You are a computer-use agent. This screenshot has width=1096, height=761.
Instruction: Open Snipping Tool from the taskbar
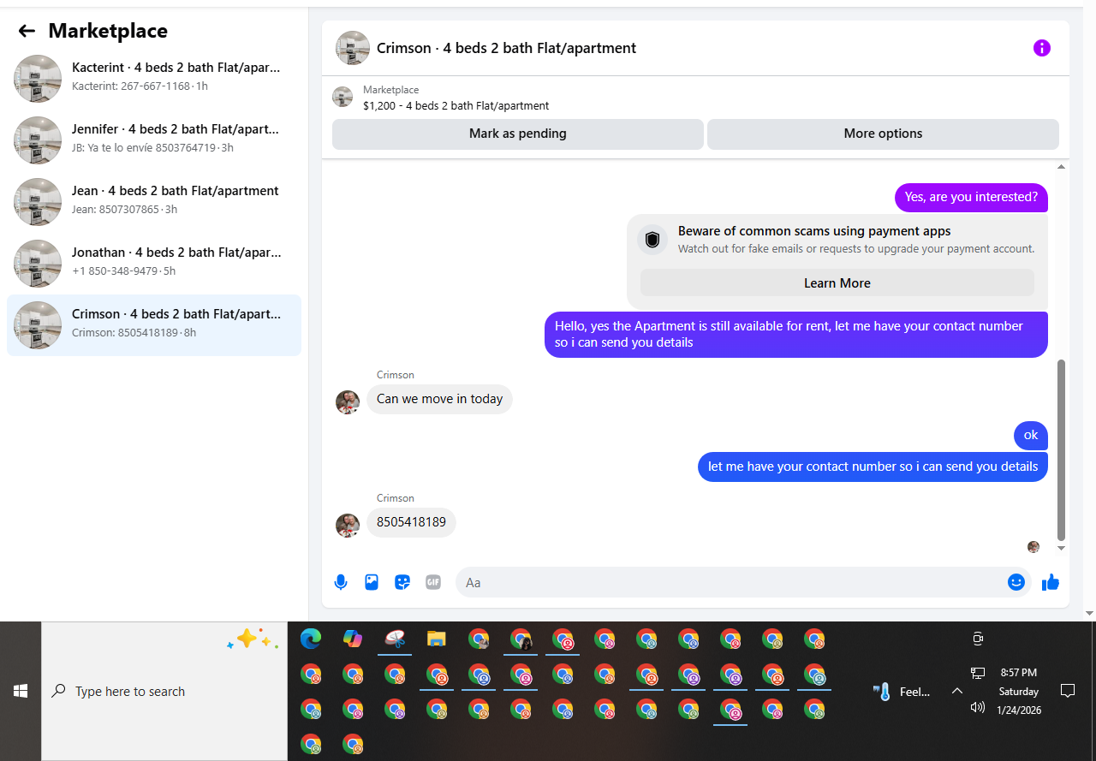[395, 639]
